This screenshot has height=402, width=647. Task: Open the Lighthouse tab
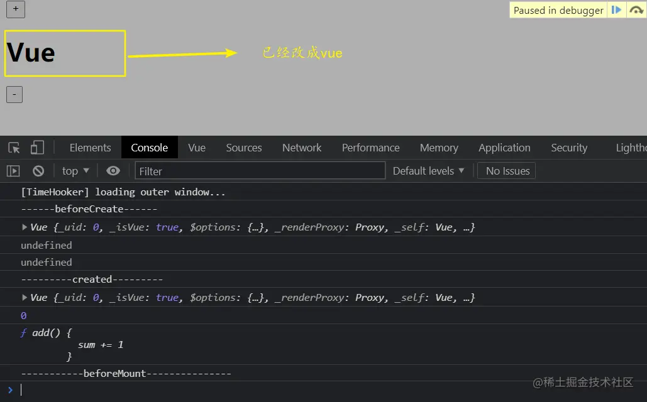(631, 148)
